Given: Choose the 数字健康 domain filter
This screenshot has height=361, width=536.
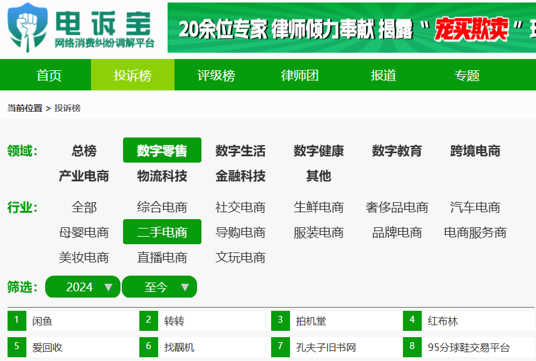Looking at the screenshot, I should pos(319,151).
